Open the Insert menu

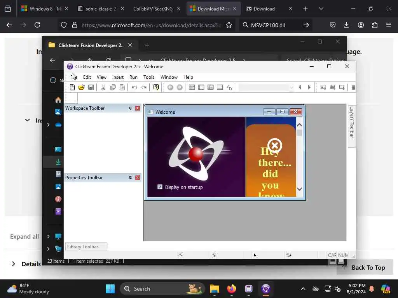click(x=118, y=77)
